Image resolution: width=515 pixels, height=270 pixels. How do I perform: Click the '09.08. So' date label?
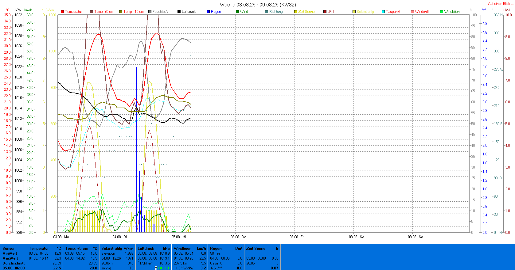[416, 237]
